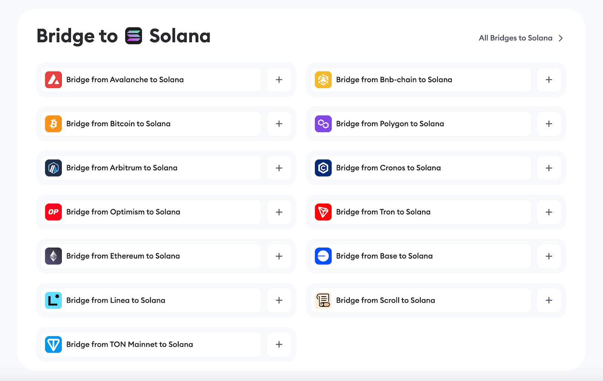Open Bridge from Bitcoin to Solana
The height and width of the screenshot is (381, 603).
[x=151, y=124]
